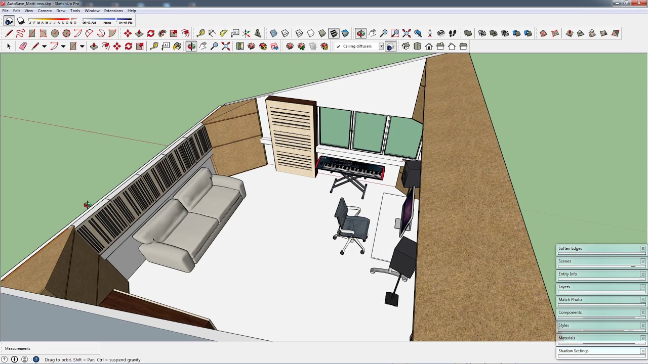Select the sandbox Smoove tool
648x364 pixels.
tap(570, 33)
